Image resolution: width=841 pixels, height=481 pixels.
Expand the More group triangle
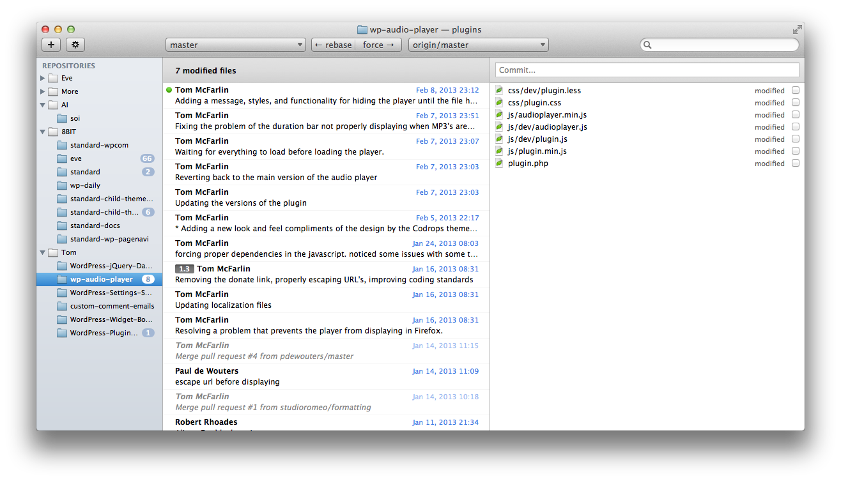pos(43,91)
